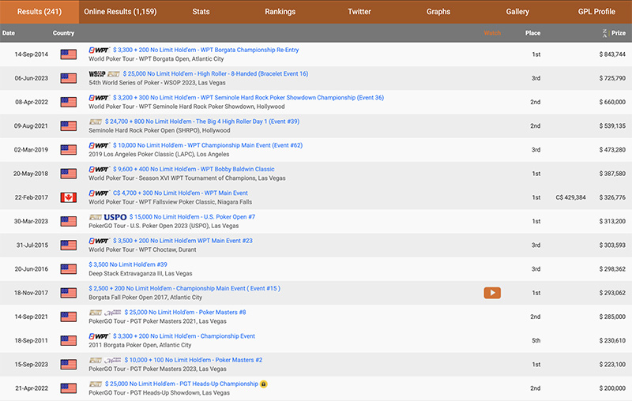Click the US flag on the 14-Sep-2014 row
This screenshot has height=401, width=632.
tap(69, 54)
